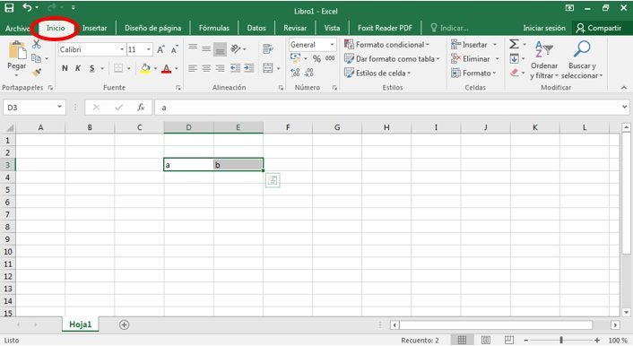Image resolution: width=633 pixels, height=346 pixels.
Task: Decrease decimal places
Action: 308,73
